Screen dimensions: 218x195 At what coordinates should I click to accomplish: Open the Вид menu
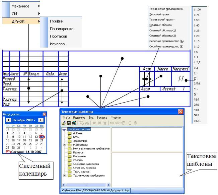[x=91, y=118]
